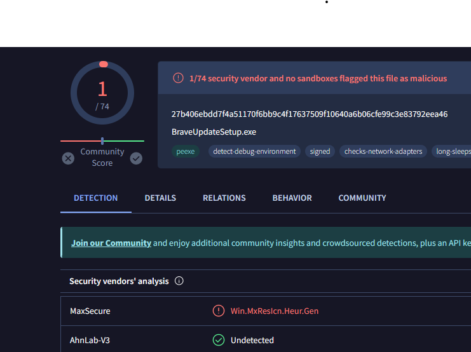Click the long-sleeps tag

(x=451, y=151)
